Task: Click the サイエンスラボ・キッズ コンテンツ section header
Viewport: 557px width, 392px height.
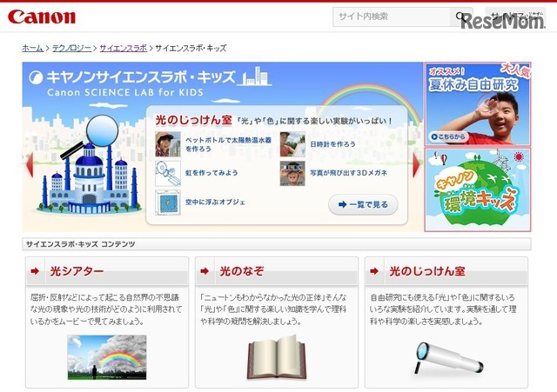Action: coord(277,244)
